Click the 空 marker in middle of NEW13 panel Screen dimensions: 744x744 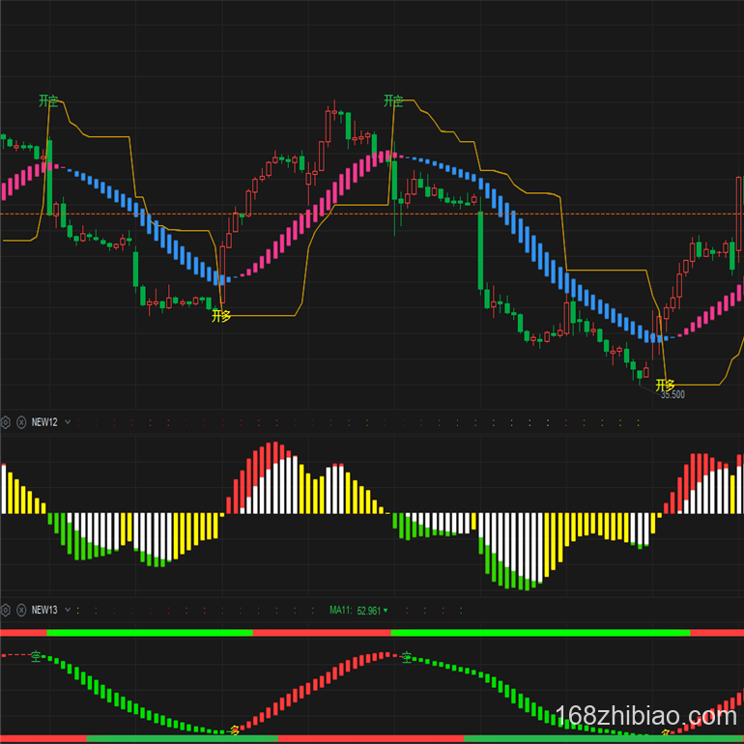tap(406, 657)
